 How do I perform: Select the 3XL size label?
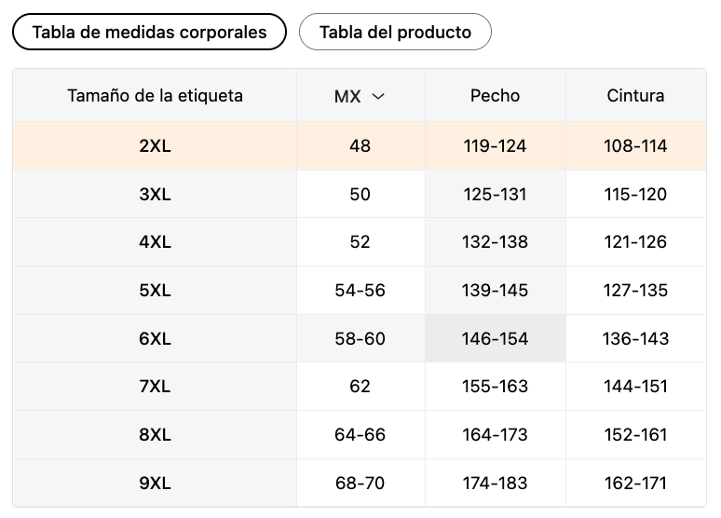click(x=155, y=195)
